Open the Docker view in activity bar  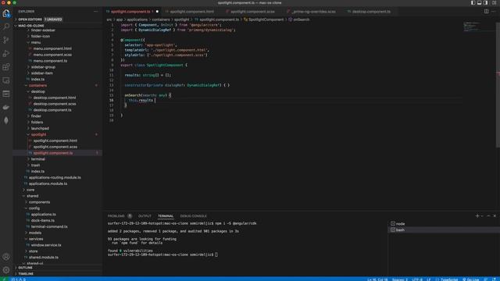(6, 108)
